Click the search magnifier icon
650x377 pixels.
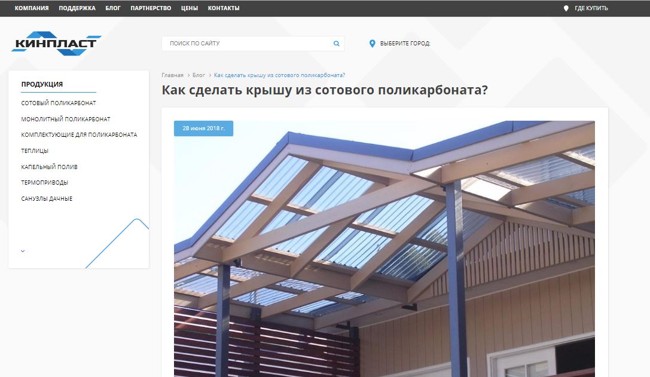coord(337,44)
